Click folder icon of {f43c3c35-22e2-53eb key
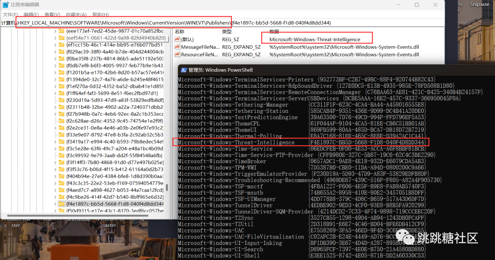Viewport: 495px width, 260px height. pos(61,183)
